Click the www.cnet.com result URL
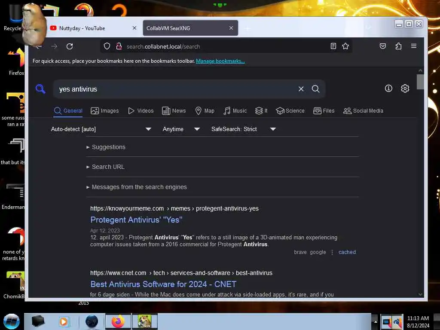The image size is (440, 330). [181, 273]
